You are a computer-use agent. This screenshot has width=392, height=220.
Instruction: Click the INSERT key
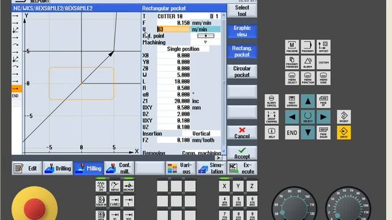tap(344, 117)
